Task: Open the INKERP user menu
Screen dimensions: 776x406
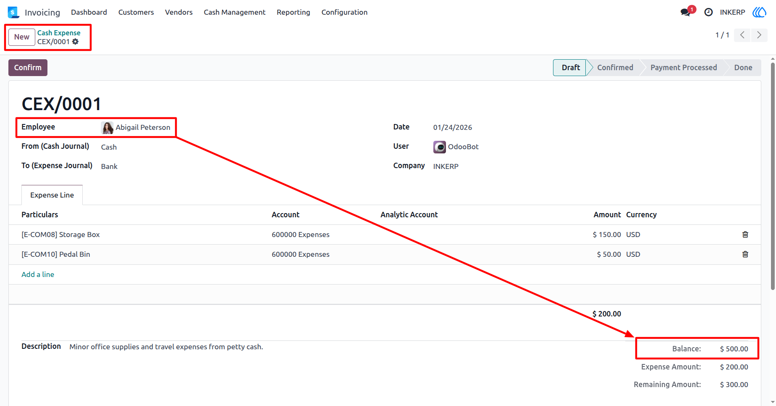Action: (732, 12)
